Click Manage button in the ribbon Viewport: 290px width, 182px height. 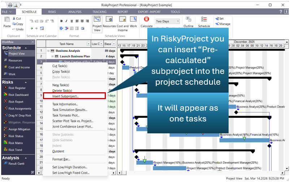(x=222, y=24)
